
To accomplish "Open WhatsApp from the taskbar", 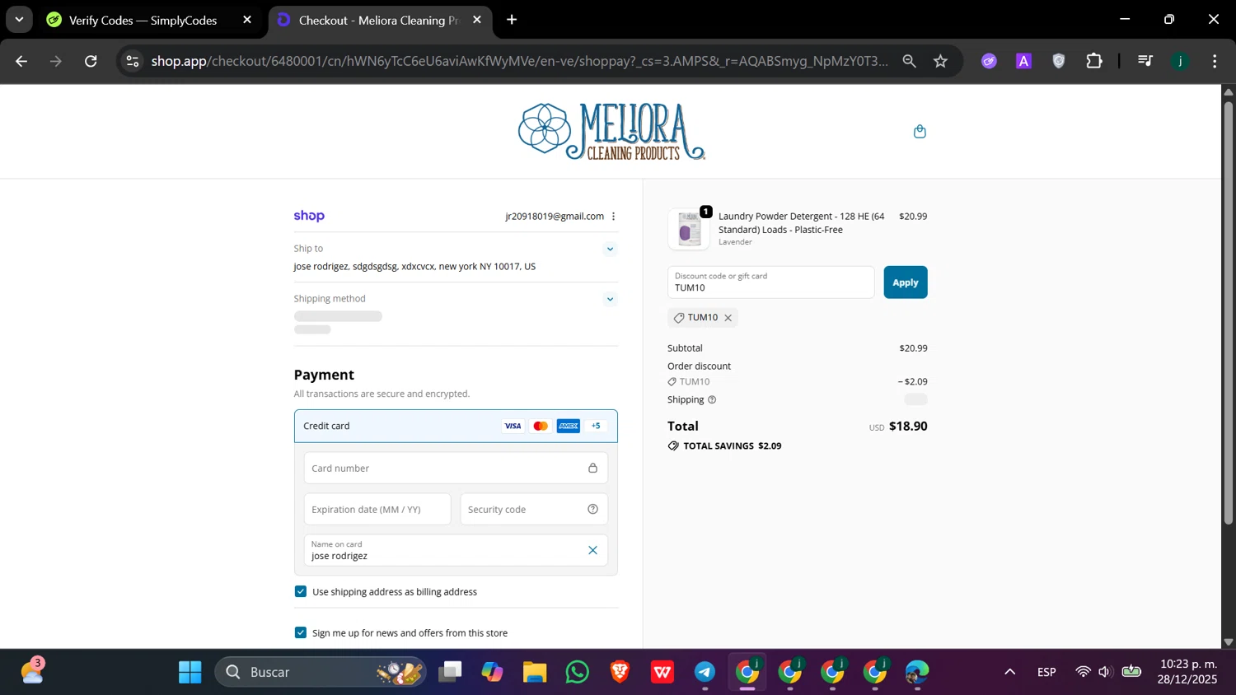I will tap(578, 672).
